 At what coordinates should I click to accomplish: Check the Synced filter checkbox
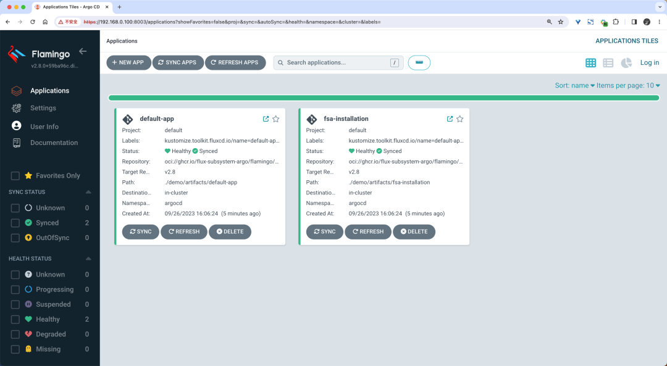(x=15, y=223)
